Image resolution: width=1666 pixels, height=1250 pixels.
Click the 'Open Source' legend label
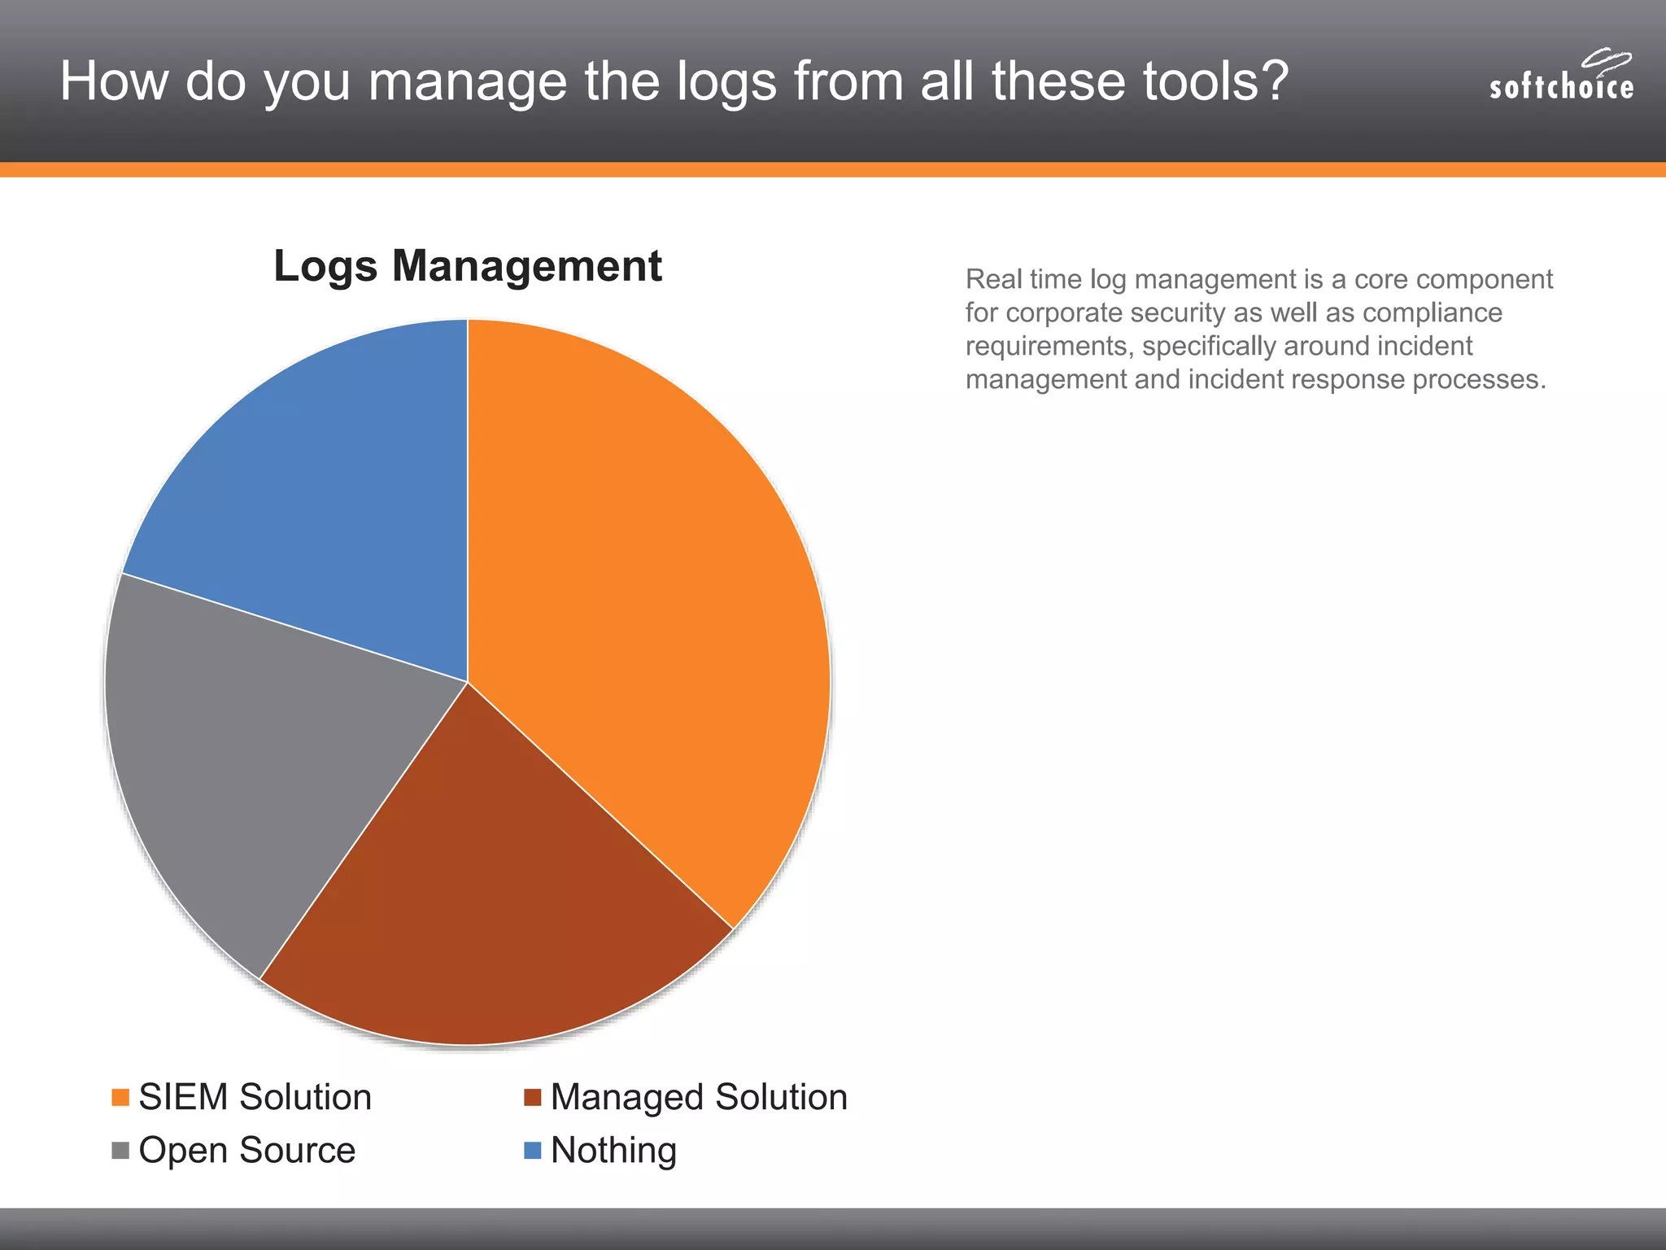(247, 1152)
